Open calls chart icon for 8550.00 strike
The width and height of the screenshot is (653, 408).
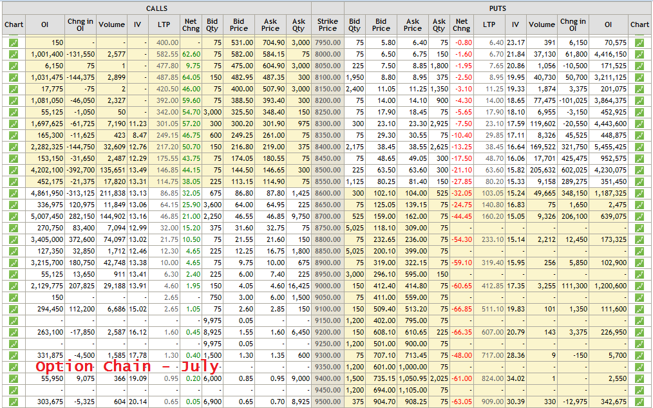tap(14, 181)
